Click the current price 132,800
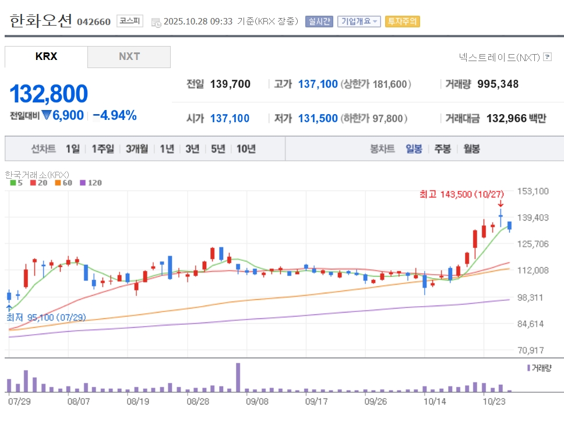Image resolution: width=564 pixels, height=422 pixels. click(x=48, y=94)
